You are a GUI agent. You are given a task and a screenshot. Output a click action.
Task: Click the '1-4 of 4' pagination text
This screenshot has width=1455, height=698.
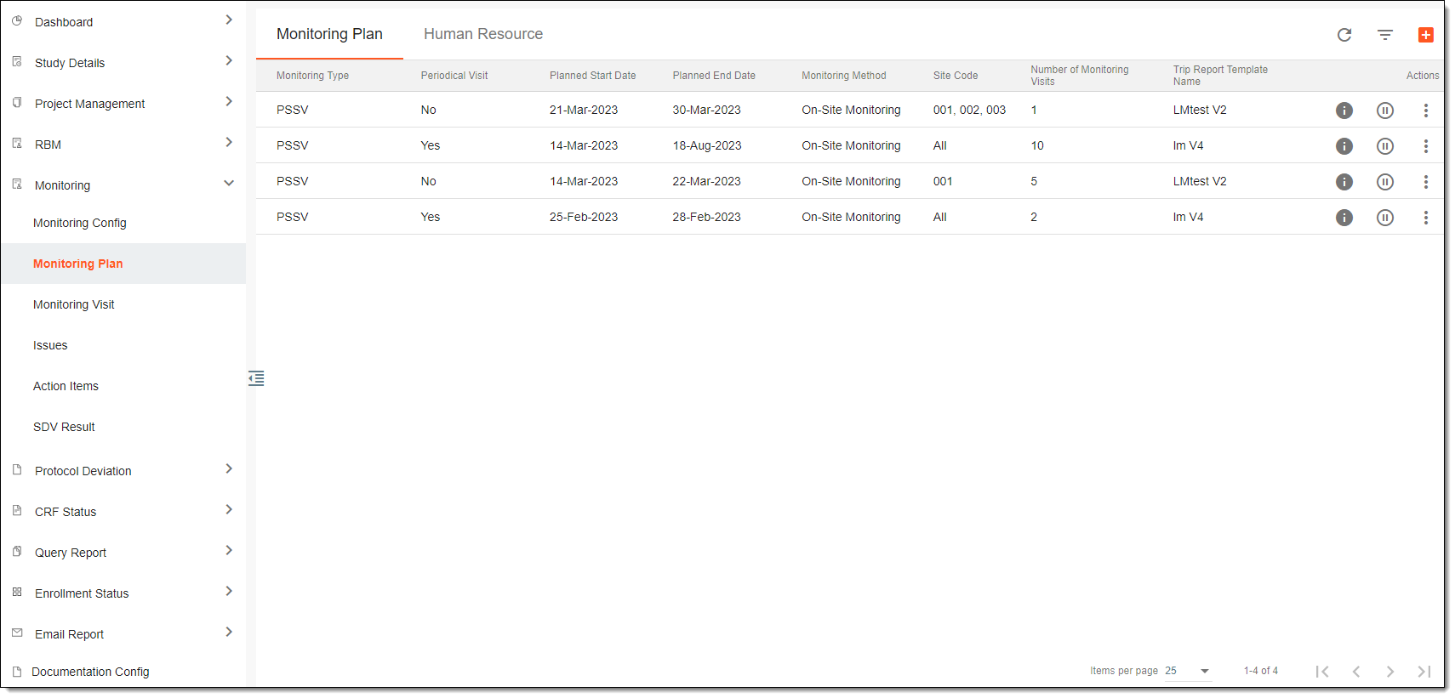pos(1261,671)
